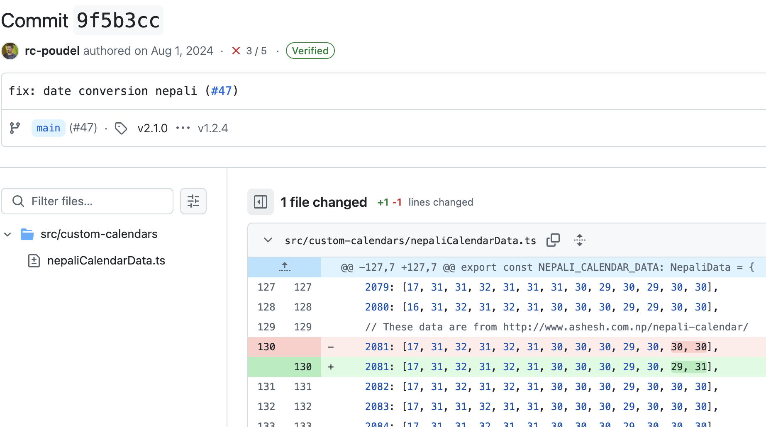Click the Filter files search field
The image size is (766, 427).
(87, 201)
